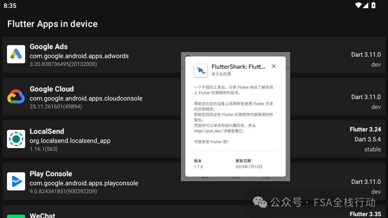388x218 pixels.
Task: Tap the Wi-Fi icon in status bar
Action: click(x=357, y=5)
